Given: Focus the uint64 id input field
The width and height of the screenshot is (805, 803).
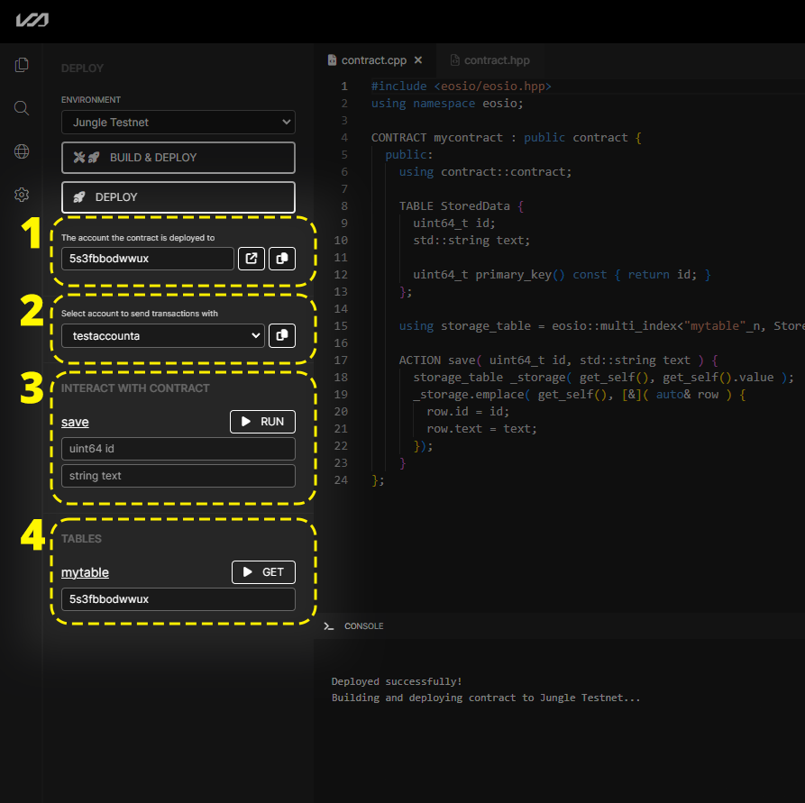Looking at the screenshot, I should (178, 448).
